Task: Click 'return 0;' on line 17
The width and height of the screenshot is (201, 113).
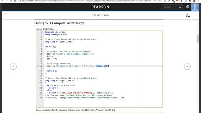Action: coord(52,71)
